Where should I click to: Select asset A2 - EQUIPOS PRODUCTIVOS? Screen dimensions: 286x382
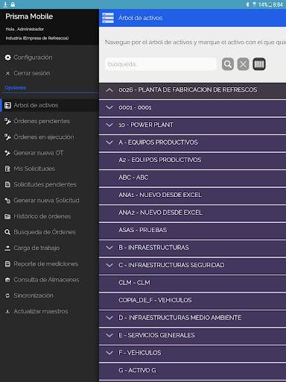coord(192,160)
